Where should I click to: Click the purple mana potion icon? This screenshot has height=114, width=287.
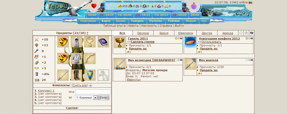(x=194, y=6)
